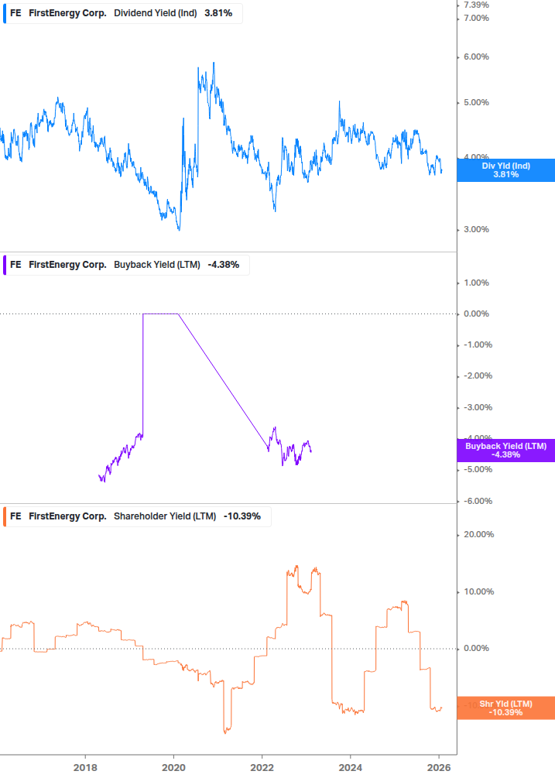Select the orange Shr Yld (LTM) -10.39% tag
This screenshot has height=778, width=555.
(x=506, y=708)
